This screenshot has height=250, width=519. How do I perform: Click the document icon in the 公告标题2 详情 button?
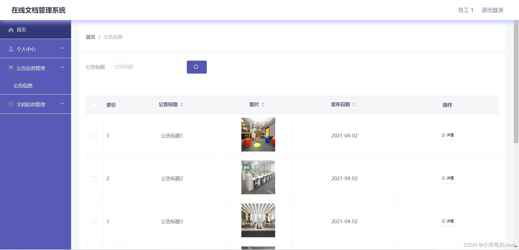point(443,178)
